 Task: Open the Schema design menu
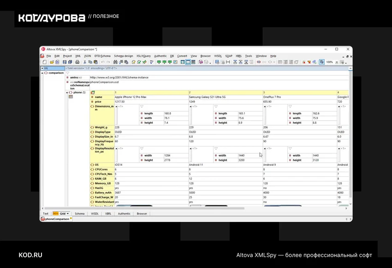124,56
